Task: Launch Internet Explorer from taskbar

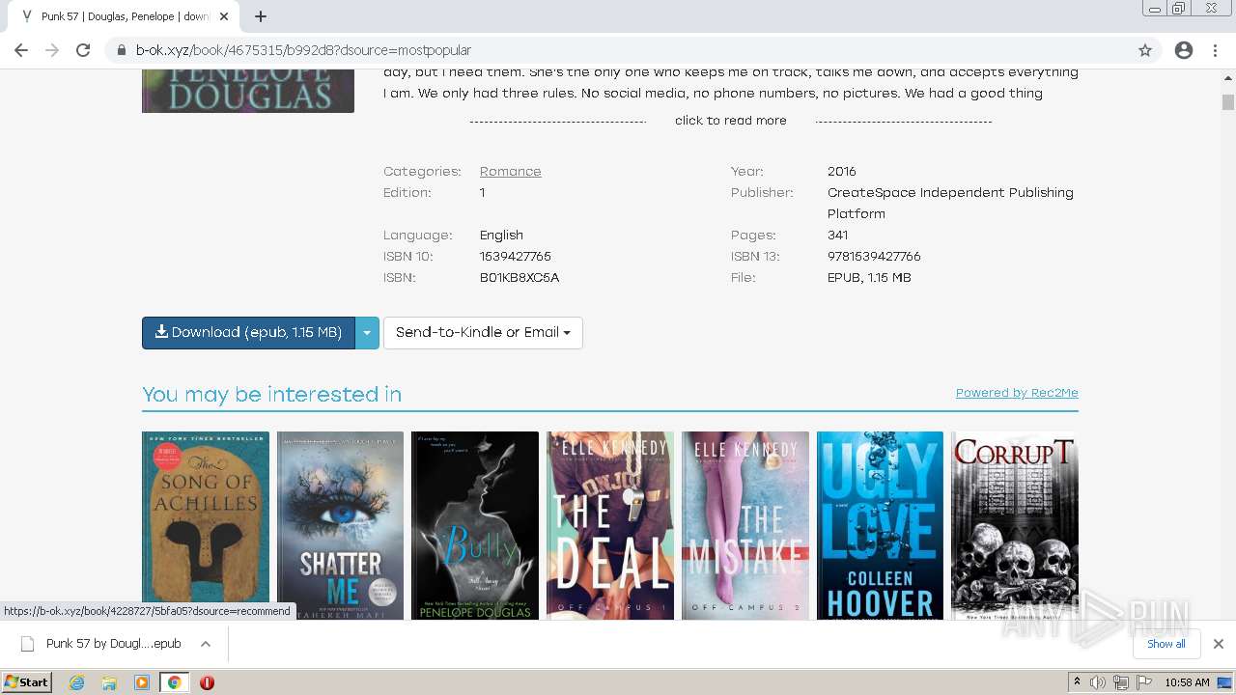Action: point(77,682)
